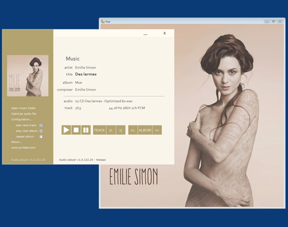Click the composer value Emilie Simon
Viewport: 288px width, 227px height.
[86, 89]
